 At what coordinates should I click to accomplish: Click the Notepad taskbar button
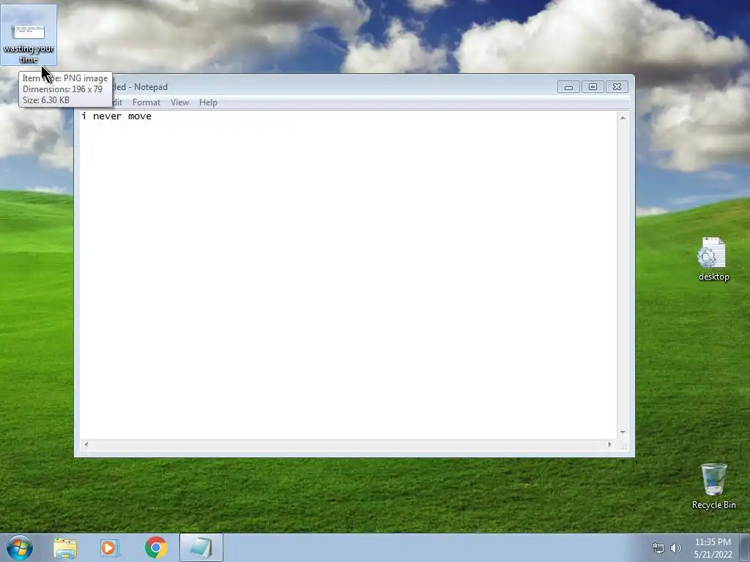click(x=201, y=547)
